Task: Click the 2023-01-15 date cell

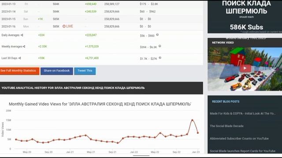Action: tap(8, 19)
